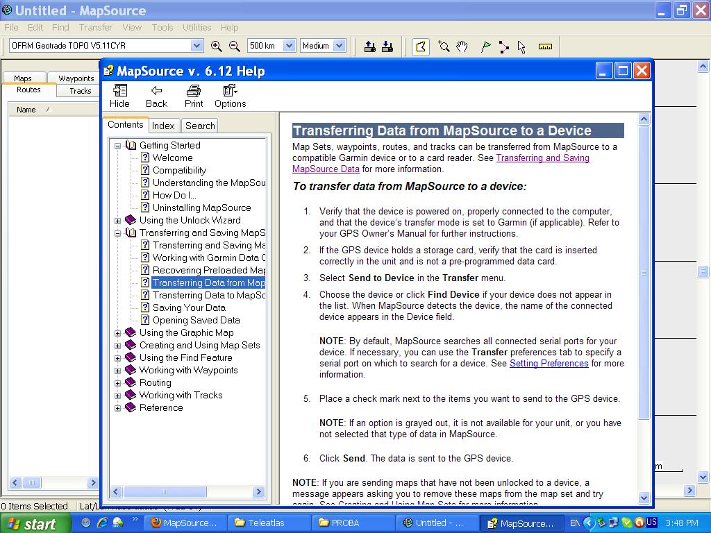The width and height of the screenshot is (711, 533).
Task: Select the Hand pan tool
Action: 462,46
